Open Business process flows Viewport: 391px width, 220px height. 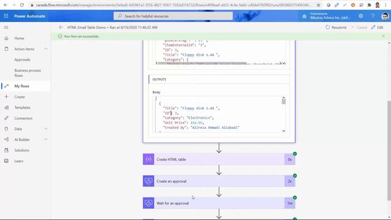(x=27, y=73)
